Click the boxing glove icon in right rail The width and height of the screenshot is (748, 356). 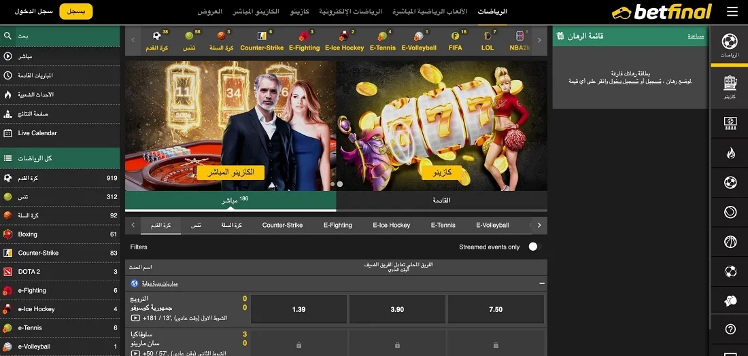(730, 301)
